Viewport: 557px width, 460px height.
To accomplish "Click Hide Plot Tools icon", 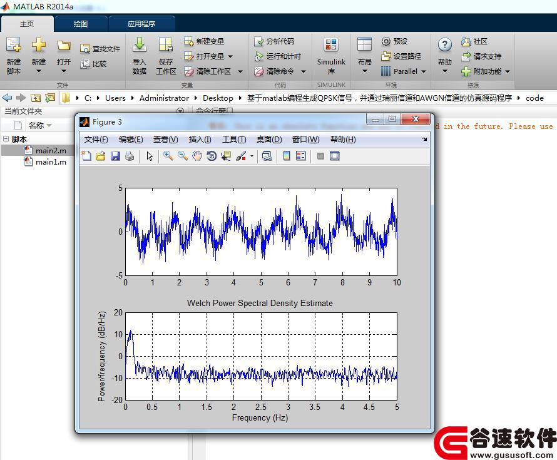I will coord(320,156).
